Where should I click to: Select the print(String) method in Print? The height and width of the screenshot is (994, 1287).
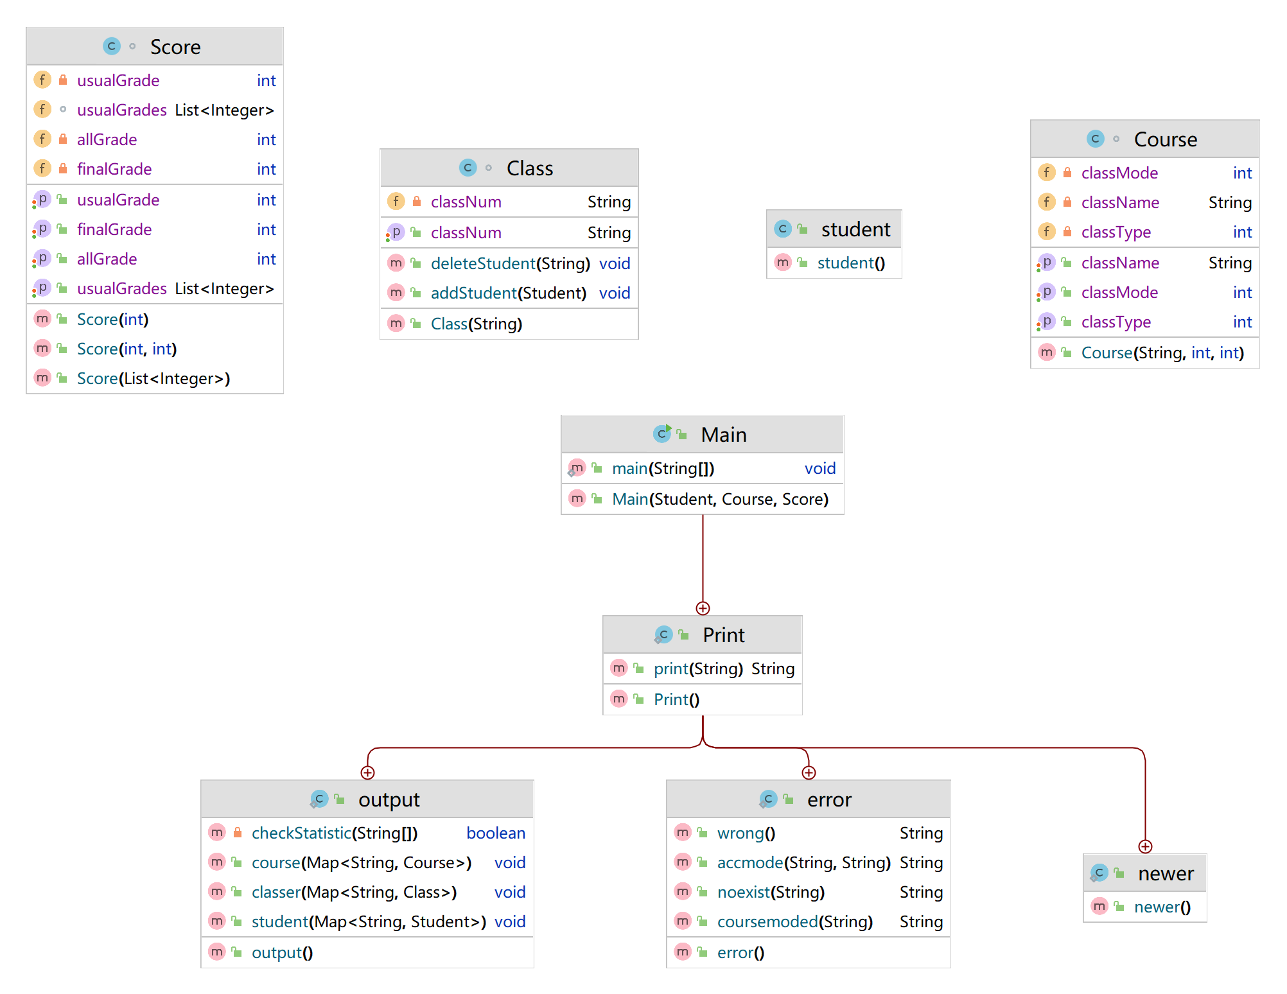698,668
